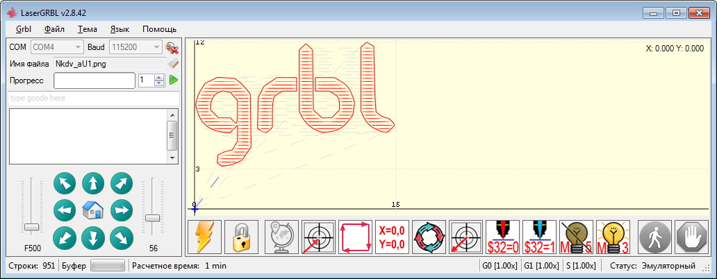Click the F500 jog speed slider
The height and width of the screenshot is (279, 717).
(31, 227)
